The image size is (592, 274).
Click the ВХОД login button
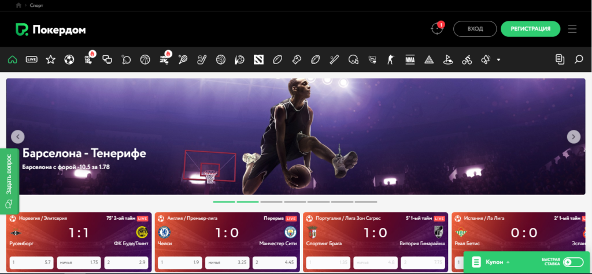[x=475, y=29]
